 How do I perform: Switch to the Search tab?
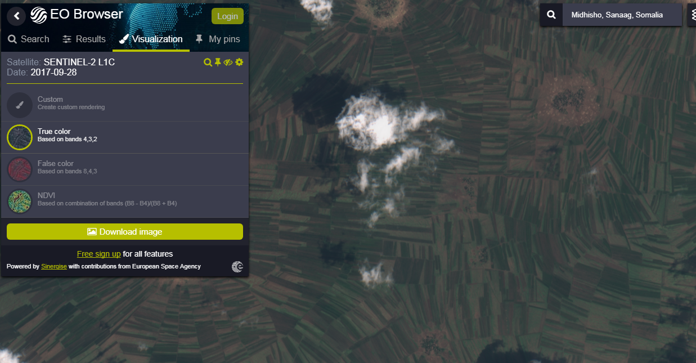(x=29, y=39)
